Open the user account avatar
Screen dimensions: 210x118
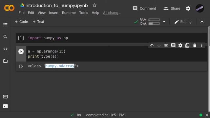tap(200, 8)
